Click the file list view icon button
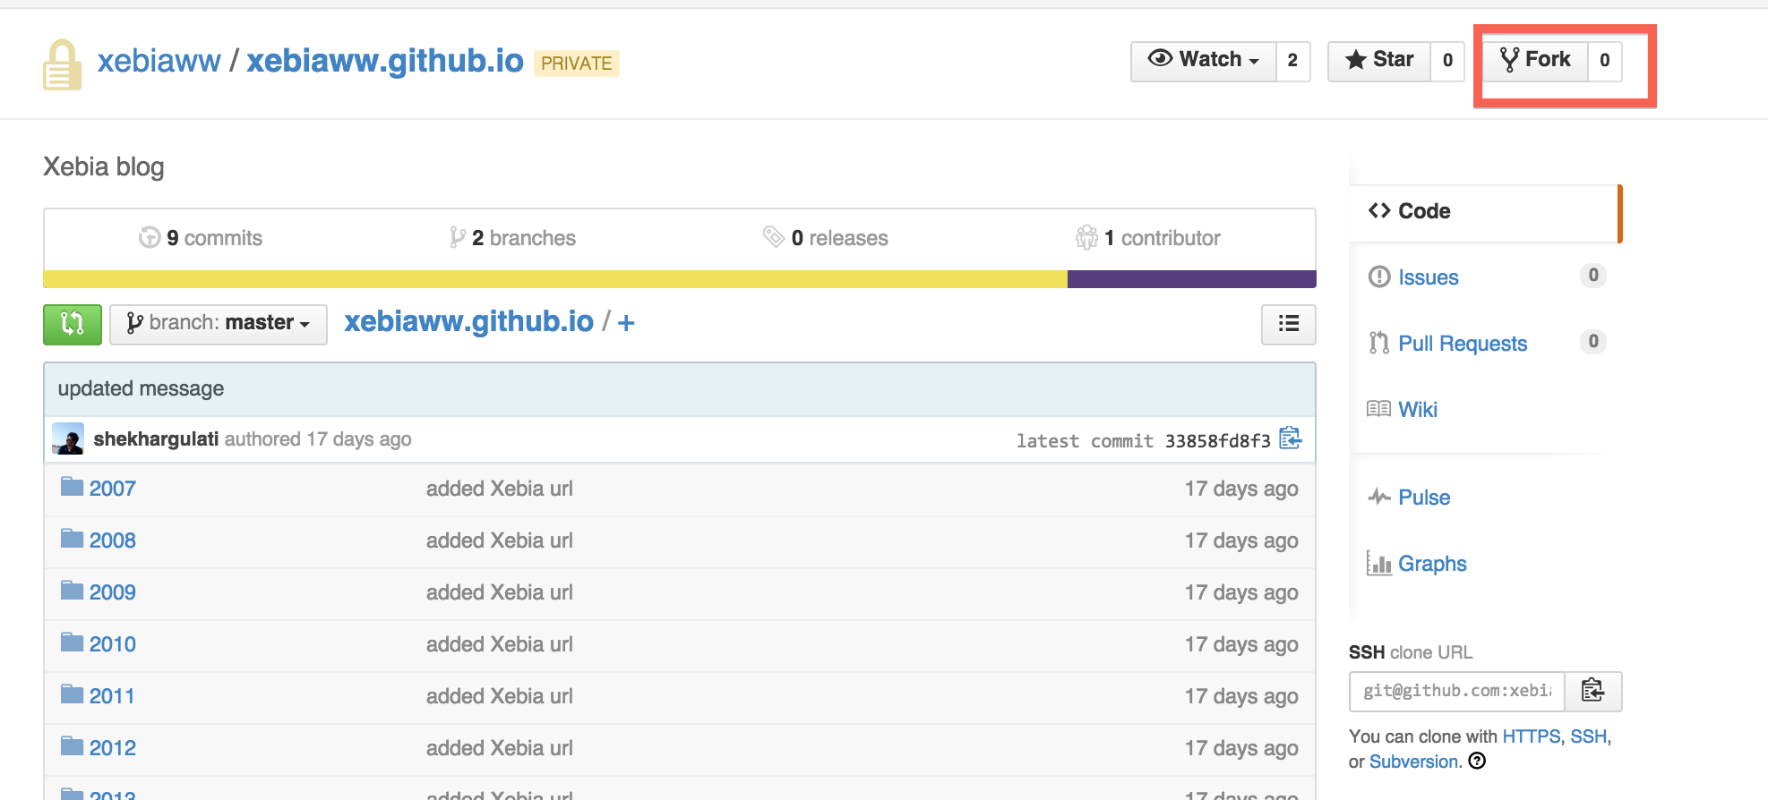Screen dimensions: 1768x800 [1288, 324]
